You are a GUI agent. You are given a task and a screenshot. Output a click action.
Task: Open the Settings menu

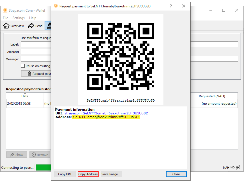click(19, 18)
